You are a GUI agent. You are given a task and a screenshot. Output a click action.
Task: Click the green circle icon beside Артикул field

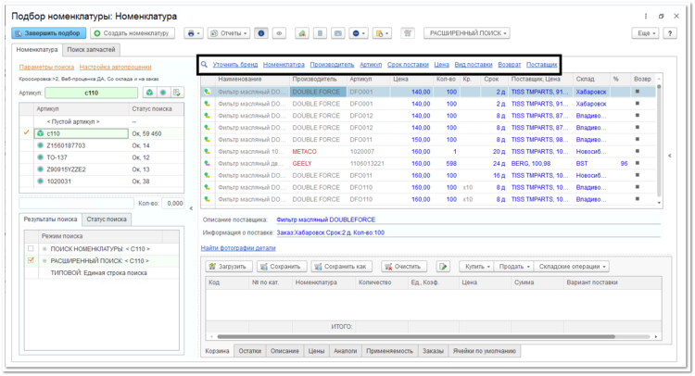163,93
